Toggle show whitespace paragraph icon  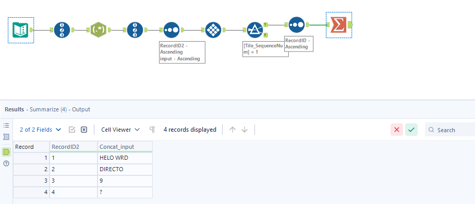pyautogui.click(x=152, y=130)
